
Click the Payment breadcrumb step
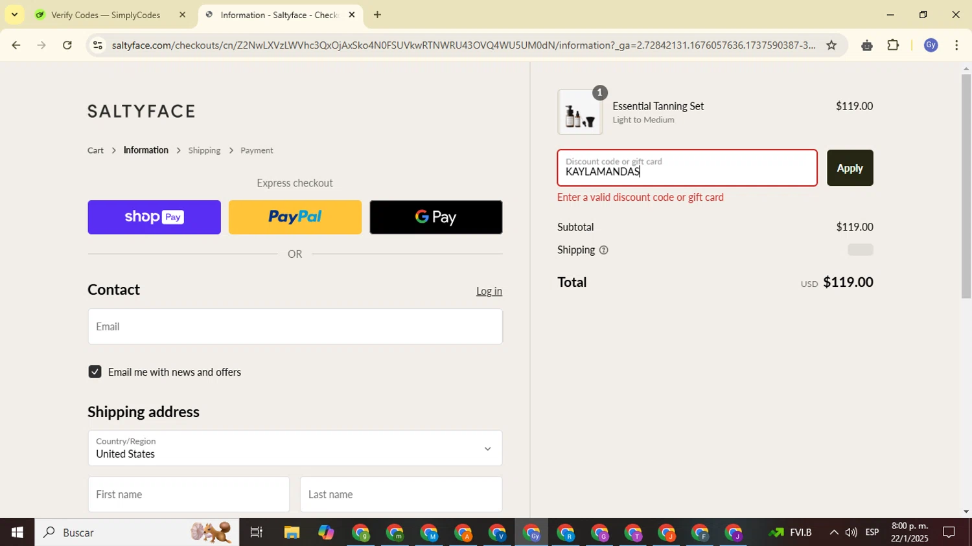(257, 150)
